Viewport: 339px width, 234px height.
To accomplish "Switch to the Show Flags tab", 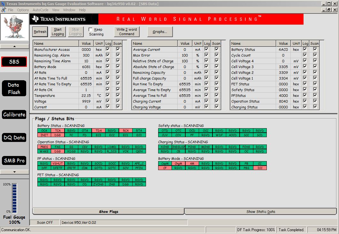I will (x=109, y=212).
